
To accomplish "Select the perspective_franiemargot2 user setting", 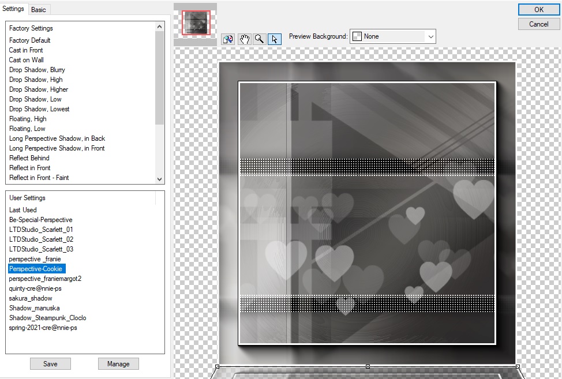I will 45,279.
